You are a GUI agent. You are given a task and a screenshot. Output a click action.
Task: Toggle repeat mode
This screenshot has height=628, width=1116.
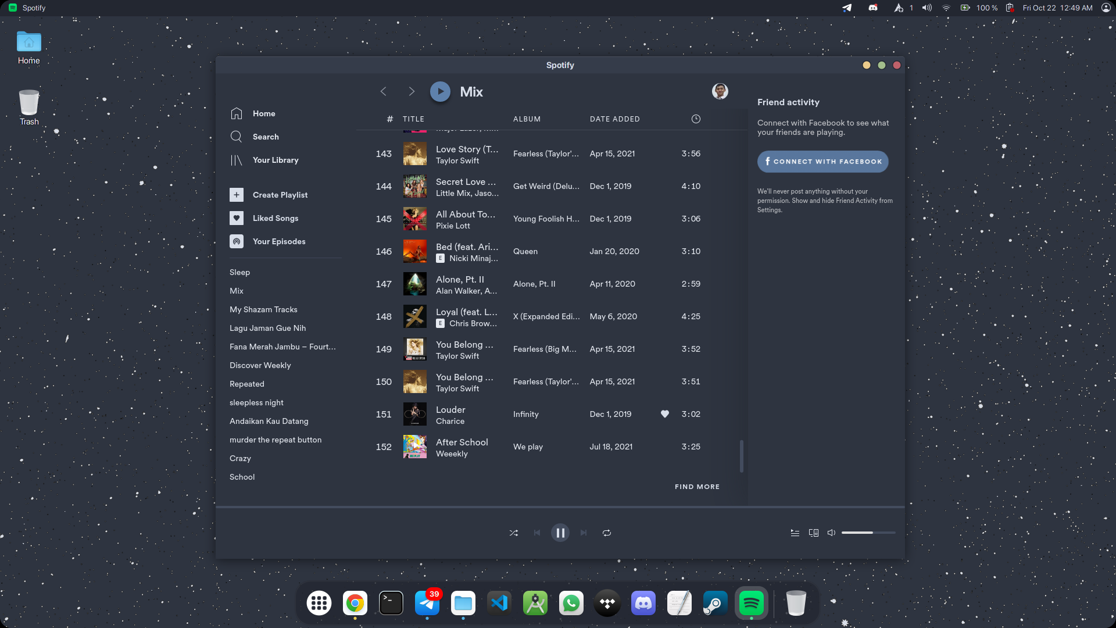607,533
